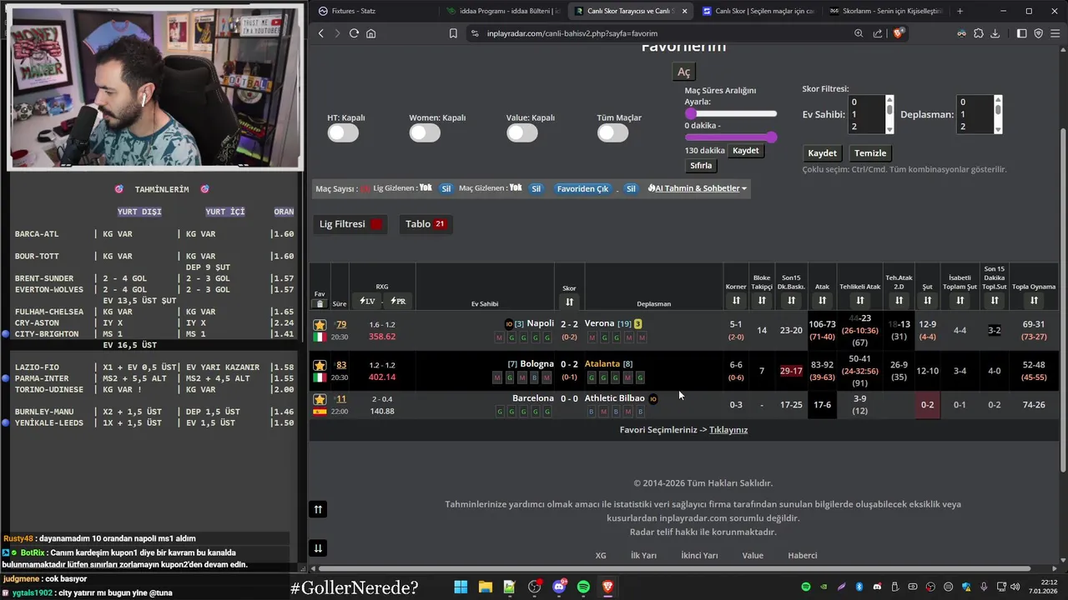Toggle the Tüm Maçlar switch
Viewport: 1068px width, 600px height.
613,132
